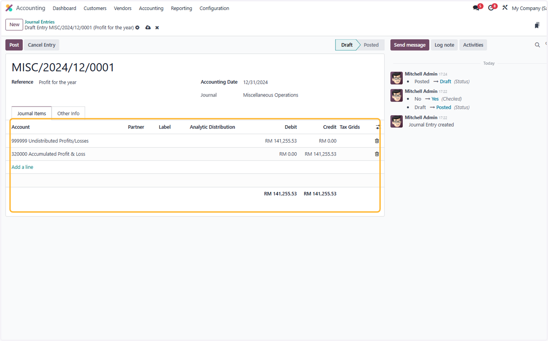This screenshot has width=548, height=341.
Task: Open the Reporting menu
Action: point(181,8)
